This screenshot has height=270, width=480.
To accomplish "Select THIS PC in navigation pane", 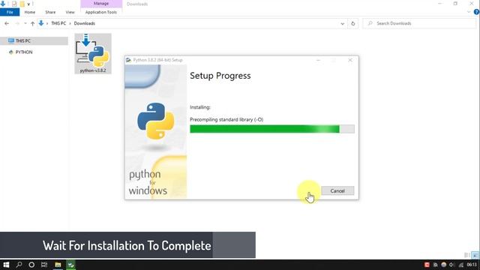I will tap(34, 40).
